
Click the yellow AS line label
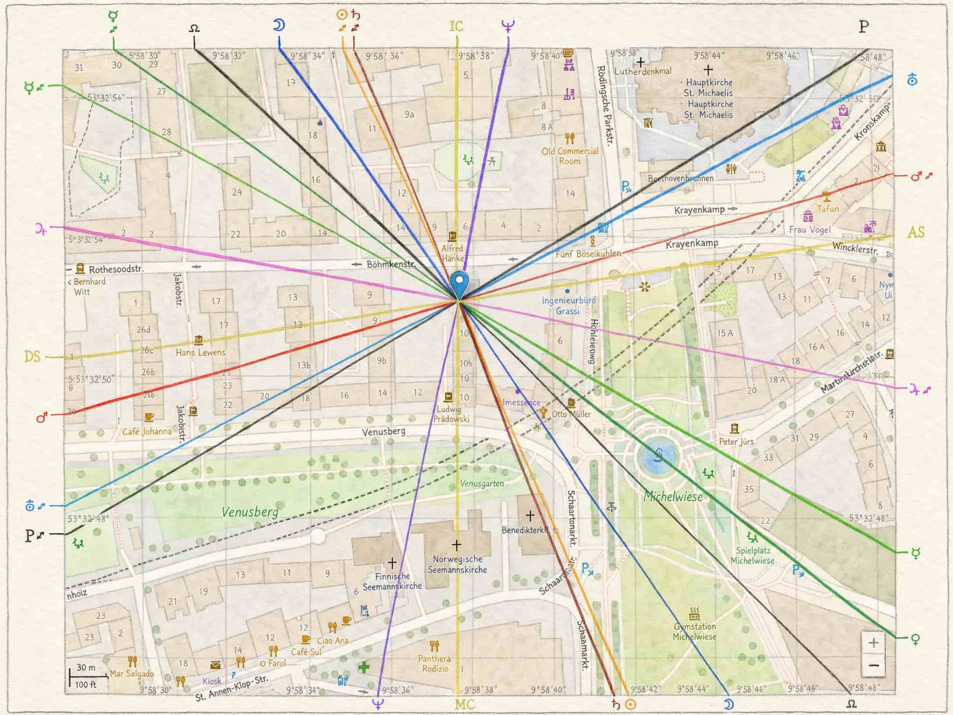[x=916, y=232]
